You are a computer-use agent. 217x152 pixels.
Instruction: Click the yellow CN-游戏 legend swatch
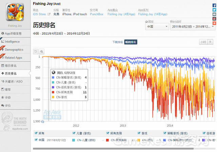tap(139, 140)
